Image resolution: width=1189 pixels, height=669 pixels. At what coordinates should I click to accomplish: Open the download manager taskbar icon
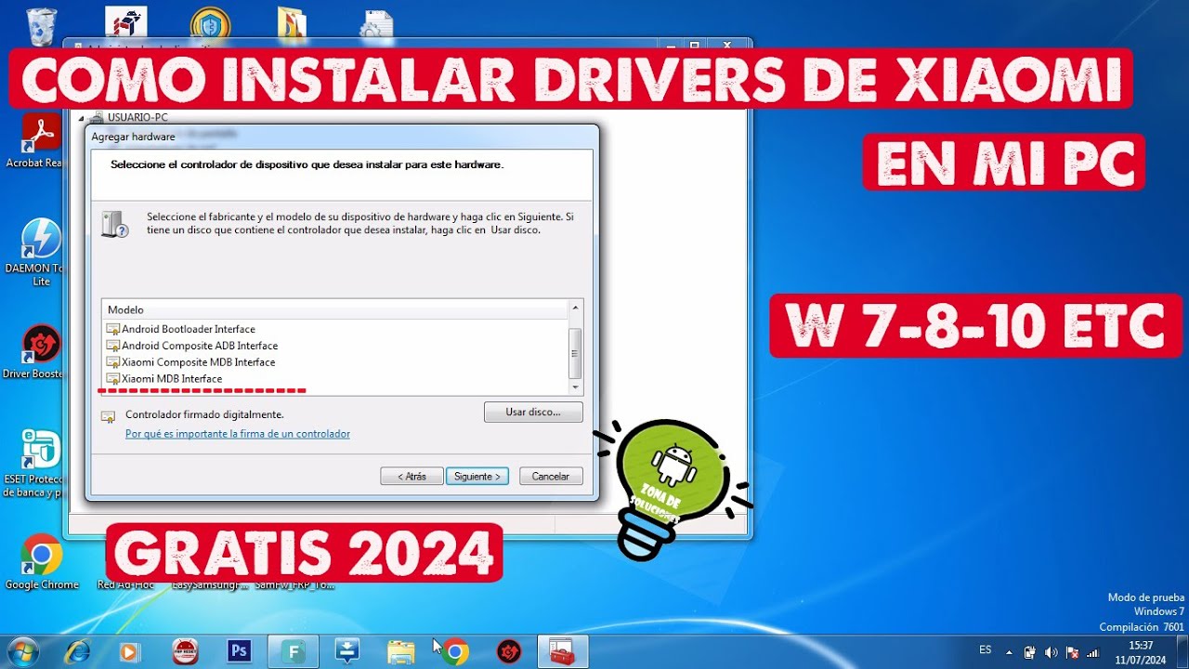[347, 651]
